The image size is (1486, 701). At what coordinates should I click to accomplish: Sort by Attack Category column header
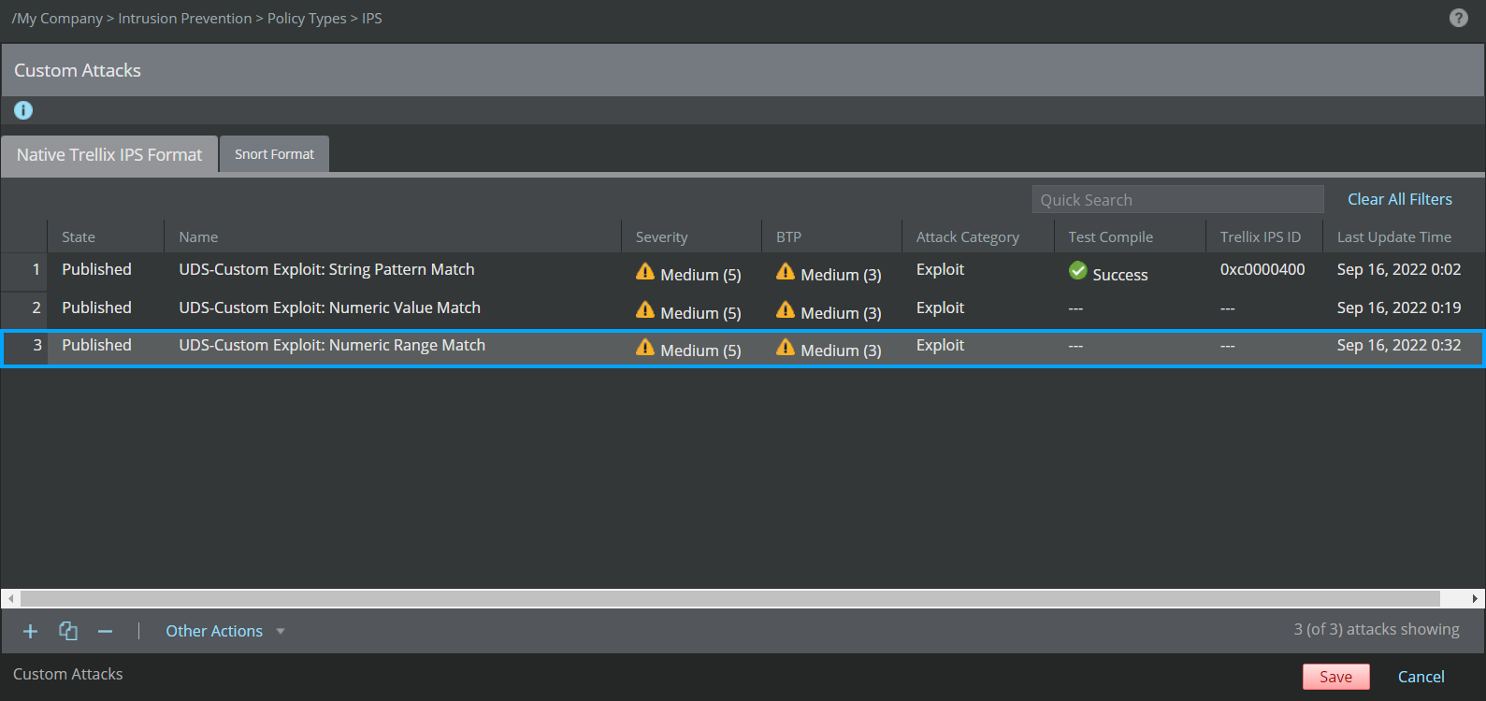(x=978, y=236)
